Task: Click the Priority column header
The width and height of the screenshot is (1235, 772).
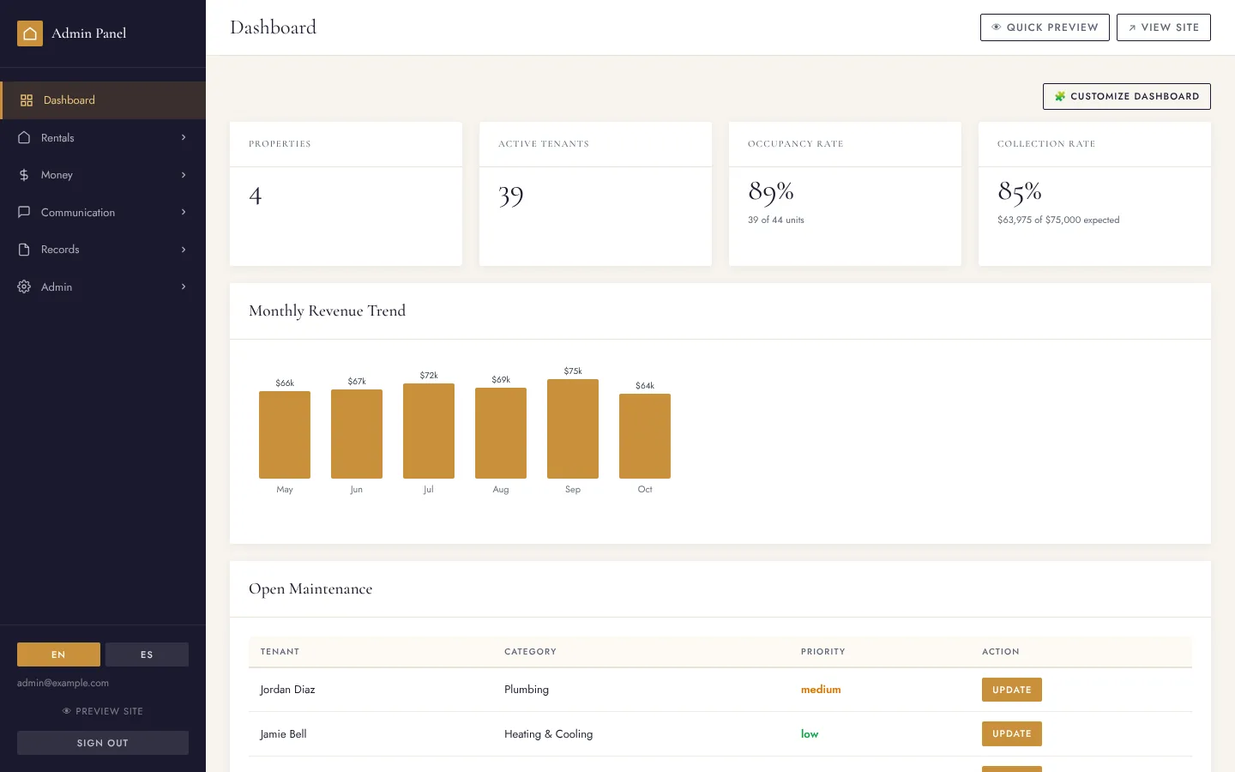Action: click(x=823, y=652)
